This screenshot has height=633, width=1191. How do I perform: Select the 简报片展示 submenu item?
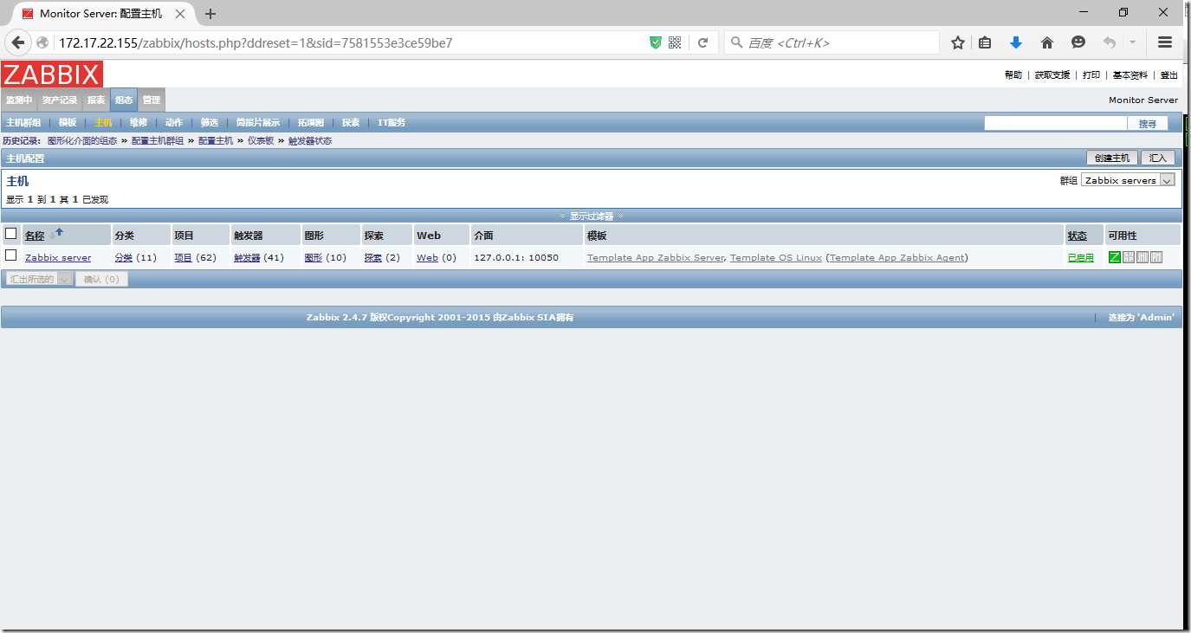(x=258, y=123)
